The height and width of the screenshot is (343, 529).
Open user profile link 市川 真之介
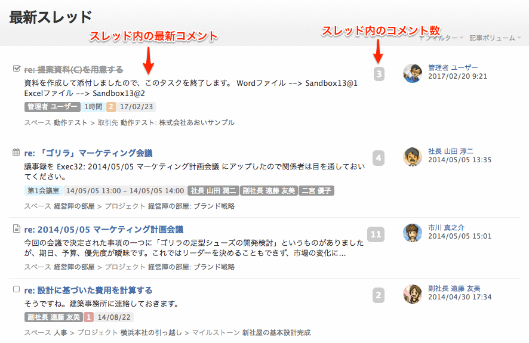click(447, 228)
